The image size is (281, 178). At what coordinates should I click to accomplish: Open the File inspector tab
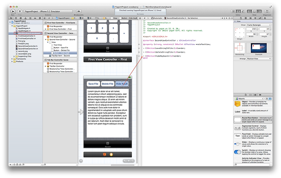pos(241,18)
